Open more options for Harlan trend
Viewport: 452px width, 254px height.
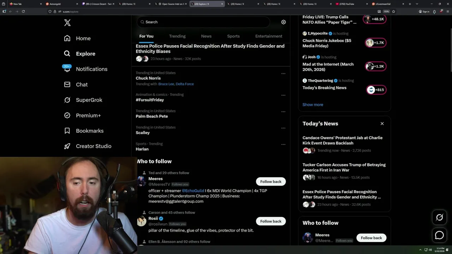point(283,145)
